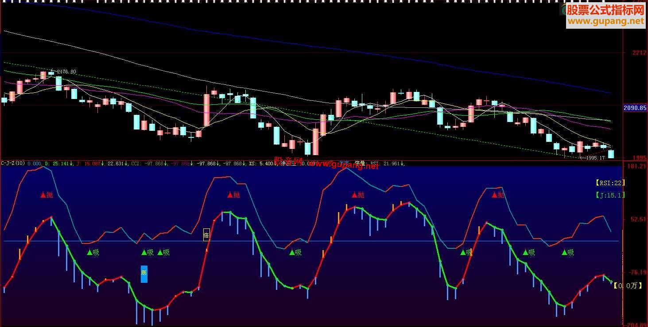The width and height of the screenshot is (648, 327).
Task: Click the highlighted 2090.85 price tag
Action: tap(635, 107)
